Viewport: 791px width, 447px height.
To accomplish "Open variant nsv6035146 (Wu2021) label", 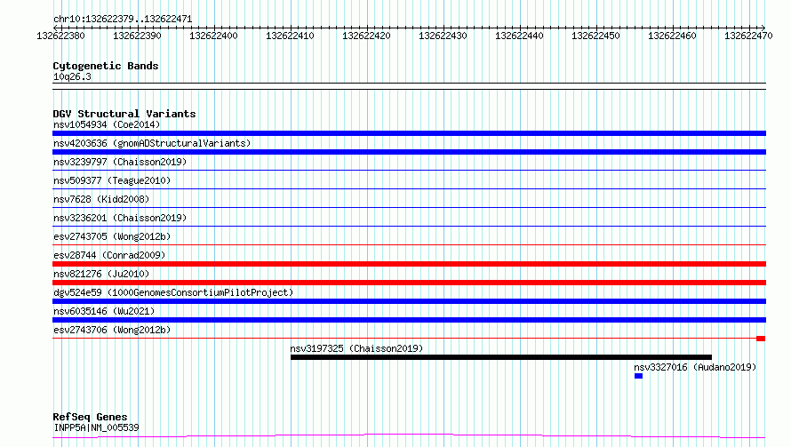I will (104, 311).
